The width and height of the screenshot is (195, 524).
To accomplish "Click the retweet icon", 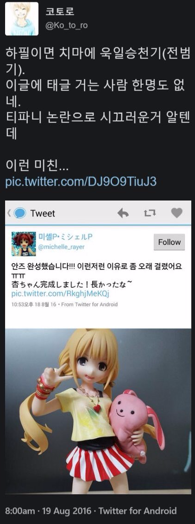I will [x=150, y=213].
